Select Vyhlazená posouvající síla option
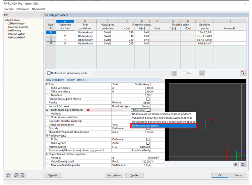Viewport: 252px width, 185px height. pyautogui.click(x=163, y=118)
